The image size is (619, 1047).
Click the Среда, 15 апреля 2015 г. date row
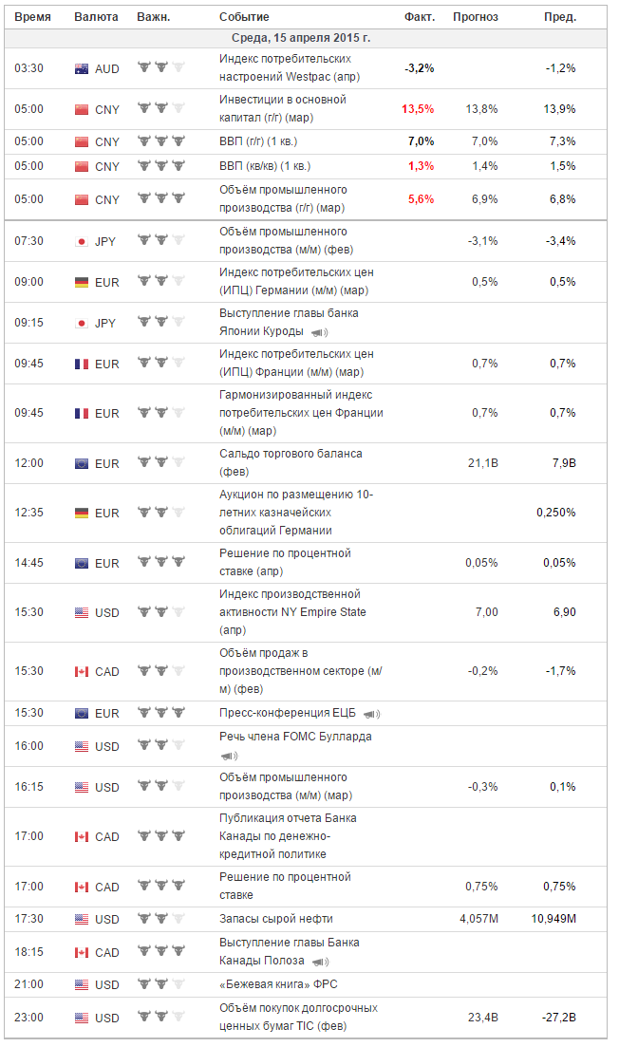tap(306, 38)
